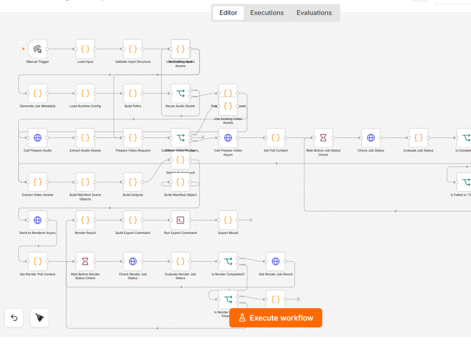Select the Manual Trigger node
This screenshot has height=353, width=471.
(x=38, y=49)
